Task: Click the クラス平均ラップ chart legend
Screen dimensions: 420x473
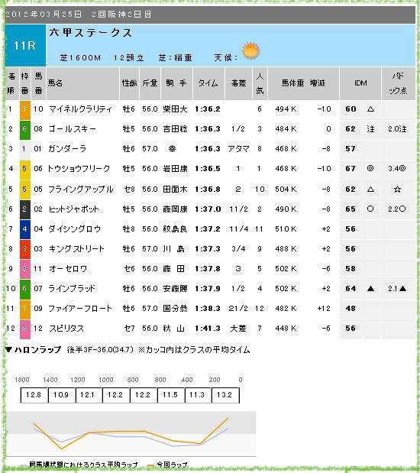Action: [x=79, y=465]
